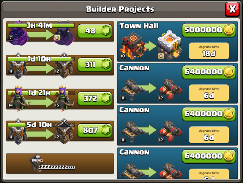Buy the second Cannon upgrade for 6400000 gold
Viewport: 243px width, 183px height.
point(209,114)
